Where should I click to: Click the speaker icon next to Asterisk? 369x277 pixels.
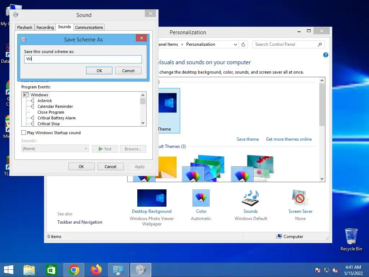32,101
